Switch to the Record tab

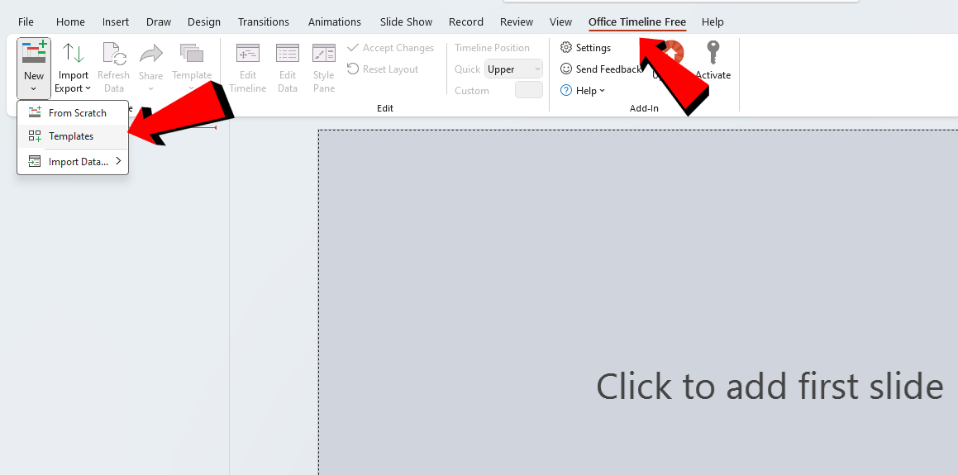point(466,22)
